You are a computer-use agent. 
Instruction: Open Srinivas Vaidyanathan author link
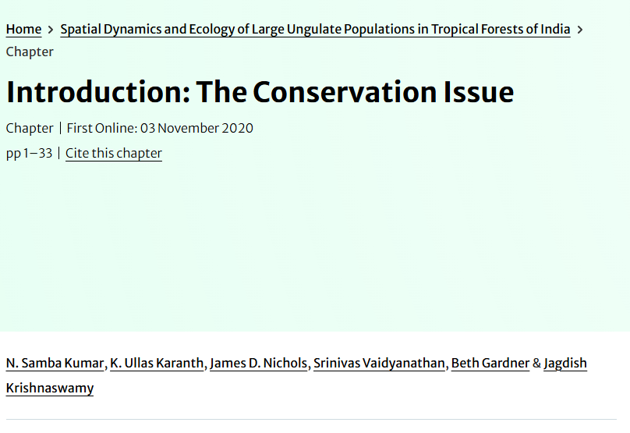click(379, 363)
